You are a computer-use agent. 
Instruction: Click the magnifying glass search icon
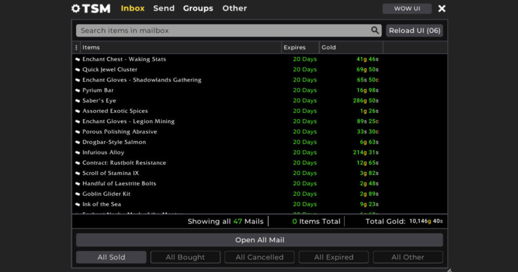pyautogui.click(x=375, y=30)
